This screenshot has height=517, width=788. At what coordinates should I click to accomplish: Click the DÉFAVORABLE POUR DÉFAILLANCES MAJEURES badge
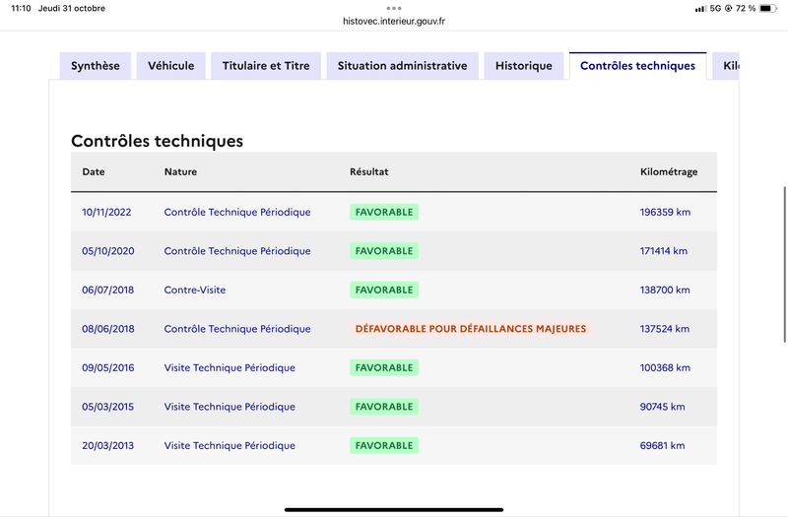pos(471,329)
